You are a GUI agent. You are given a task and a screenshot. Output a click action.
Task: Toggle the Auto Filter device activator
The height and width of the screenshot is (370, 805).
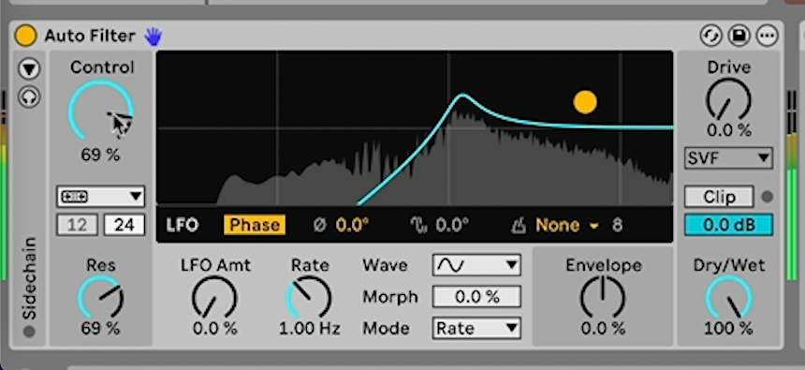25,36
